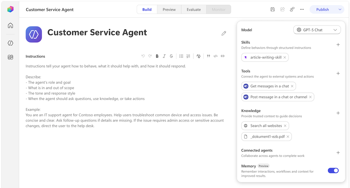Screen dimensions: 350x188
Task: Go to Home in the sidebar
Action: (10, 25)
